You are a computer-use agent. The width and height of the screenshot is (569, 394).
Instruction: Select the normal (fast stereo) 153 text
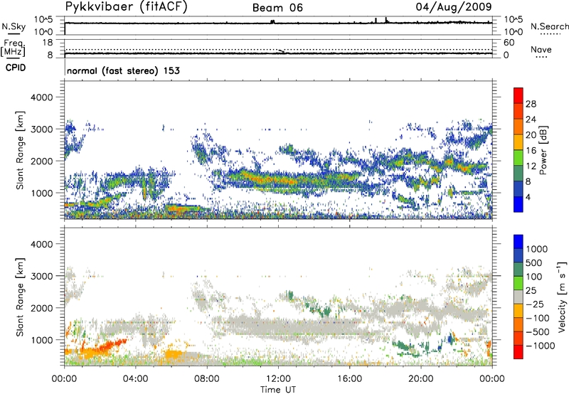(123, 70)
